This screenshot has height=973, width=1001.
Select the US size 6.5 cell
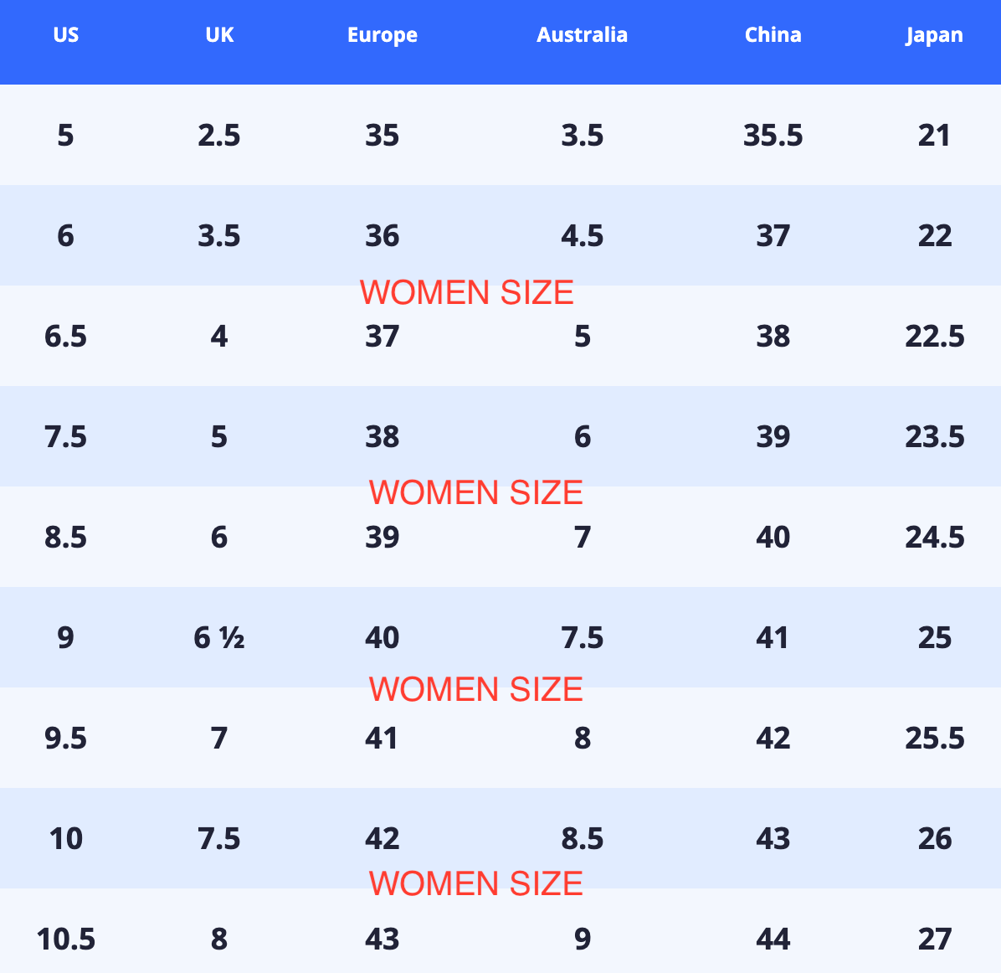tap(66, 336)
